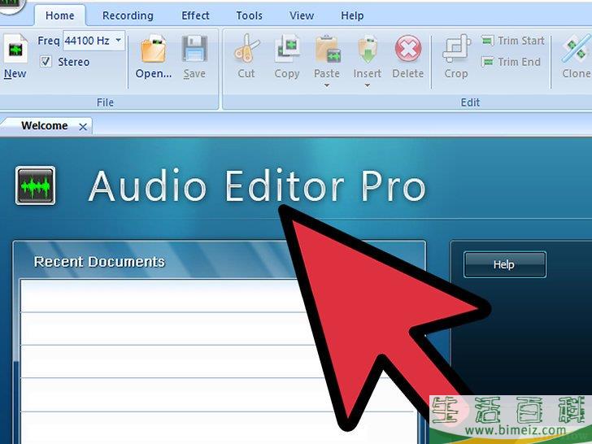Click the Help button on welcome page
592x444 pixels.
tap(505, 264)
